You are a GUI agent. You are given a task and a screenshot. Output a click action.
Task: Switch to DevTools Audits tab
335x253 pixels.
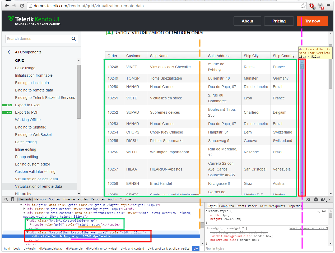112,199
